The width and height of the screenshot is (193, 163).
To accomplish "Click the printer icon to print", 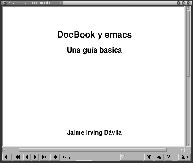I will coord(159,157).
